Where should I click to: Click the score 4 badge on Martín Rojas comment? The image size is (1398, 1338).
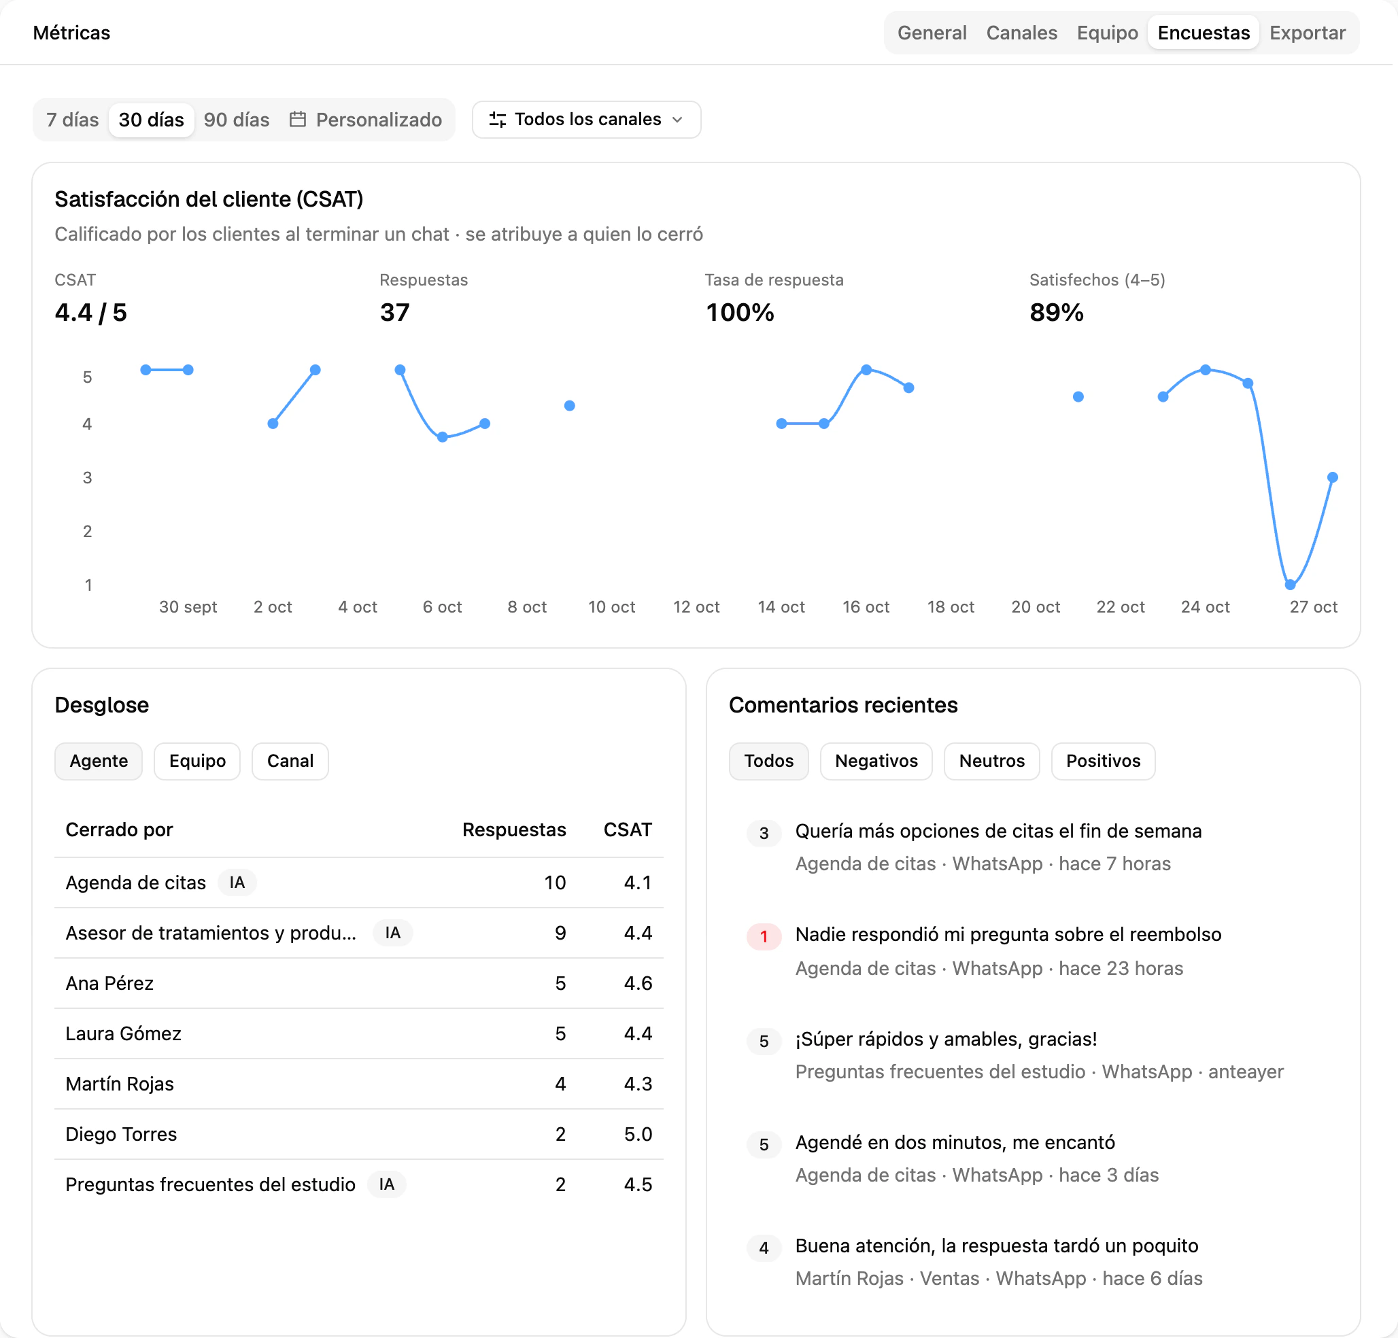pos(763,1248)
